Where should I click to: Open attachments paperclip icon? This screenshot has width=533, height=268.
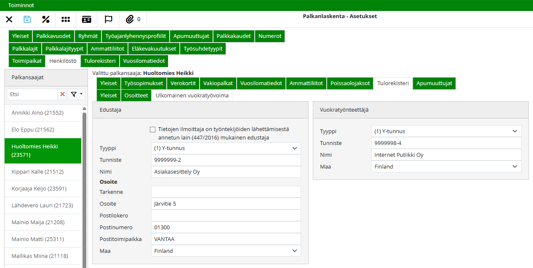130,19
